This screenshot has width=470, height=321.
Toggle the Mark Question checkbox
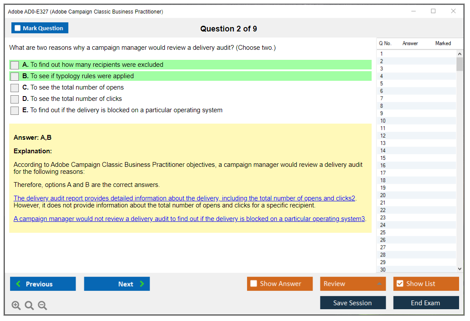[x=18, y=28]
